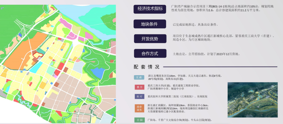The image size is (283, 124).
Task: Select the 开发优势 label box
Action: pos(150,39)
